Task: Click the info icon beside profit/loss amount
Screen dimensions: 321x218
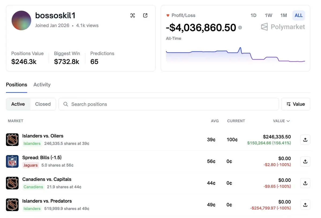Action: [x=240, y=28]
